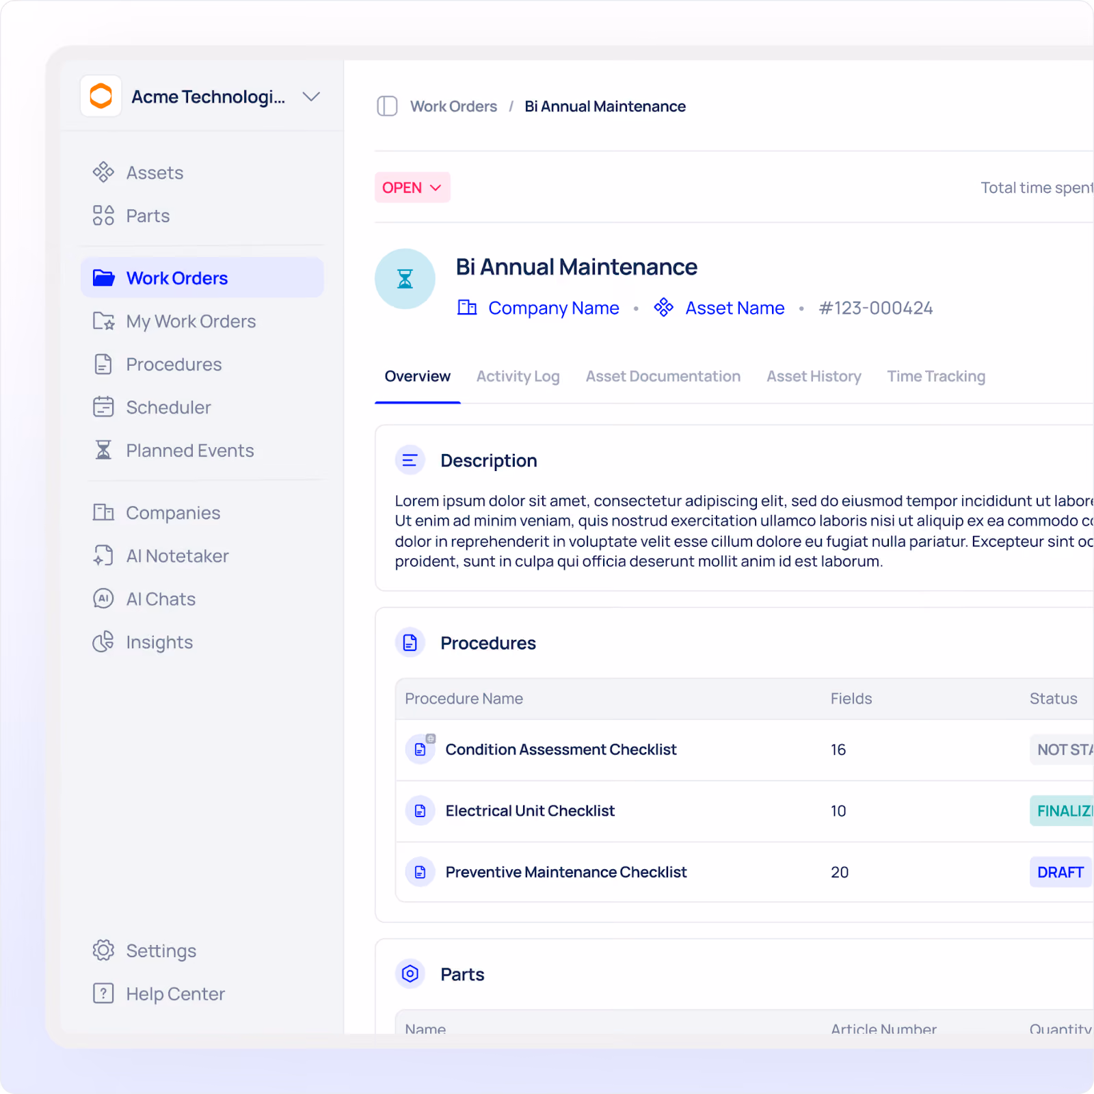Click the Bi Annual Maintenance breadcrumb text

[x=604, y=106]
